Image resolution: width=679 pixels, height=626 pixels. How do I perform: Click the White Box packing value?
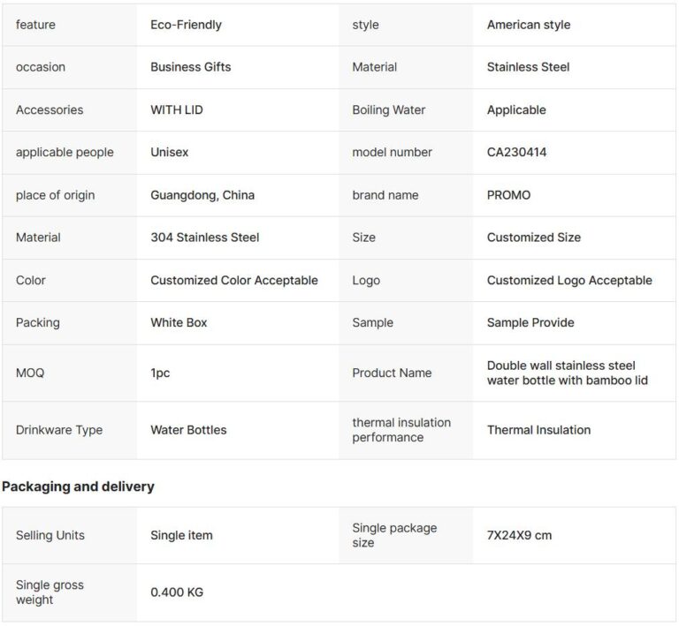click(x=179, y=322)
